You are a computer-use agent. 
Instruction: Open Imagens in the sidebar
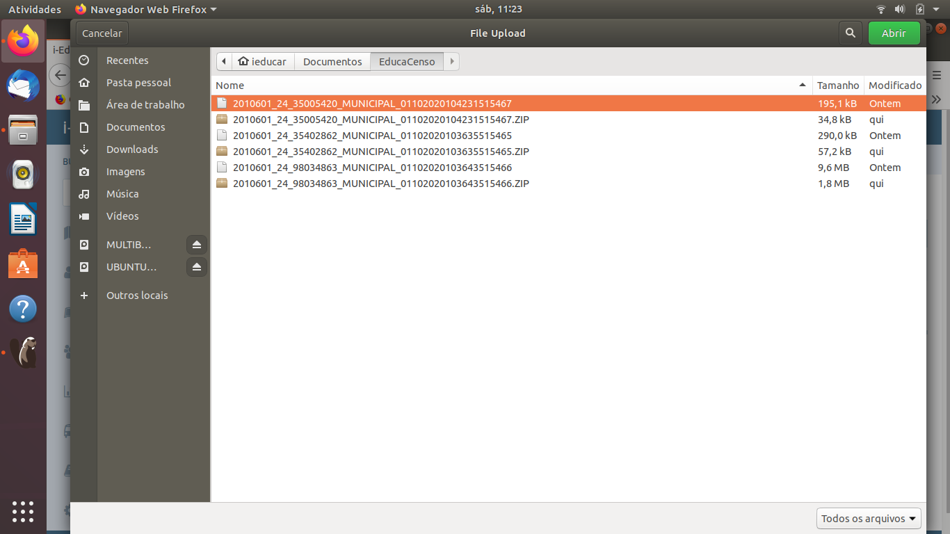(126, 172)
